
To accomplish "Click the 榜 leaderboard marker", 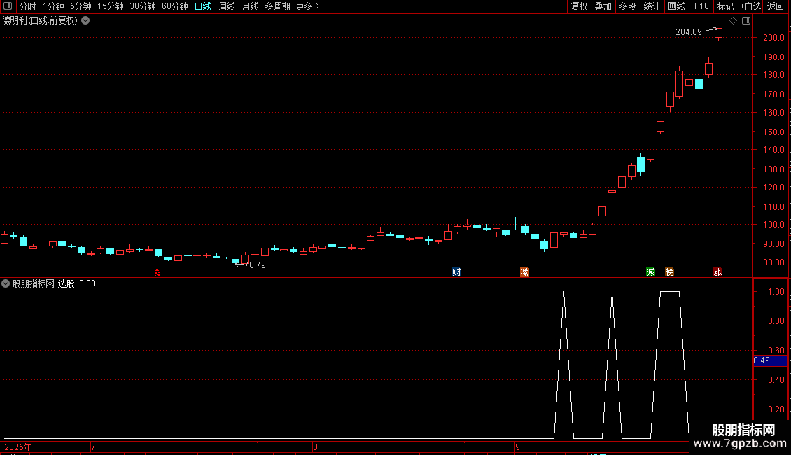I will [x=669, y=272].
